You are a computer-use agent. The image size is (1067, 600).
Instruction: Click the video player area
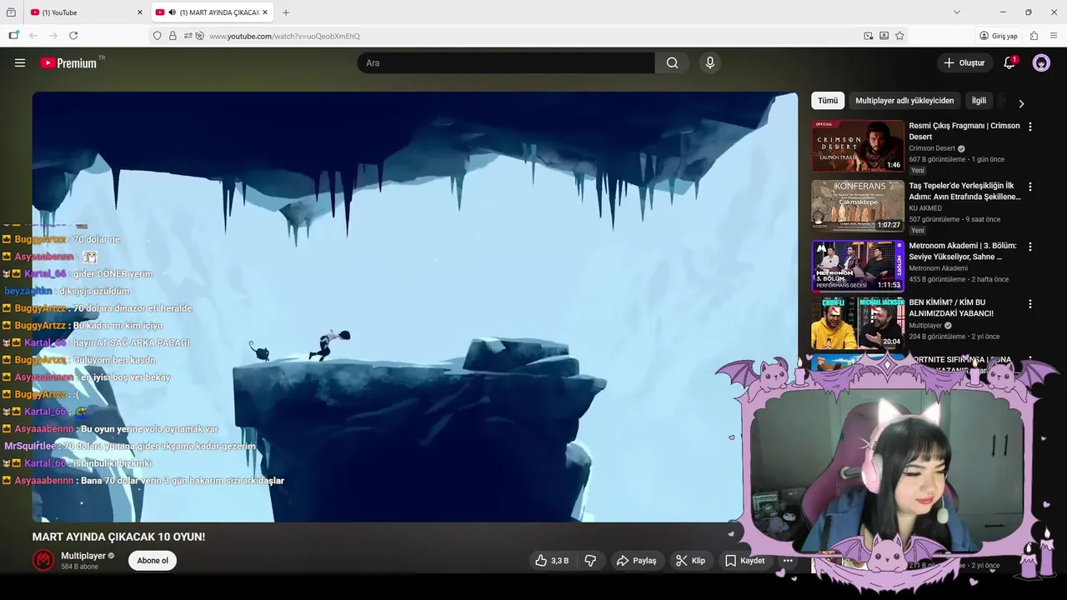[x=415, y=307]
